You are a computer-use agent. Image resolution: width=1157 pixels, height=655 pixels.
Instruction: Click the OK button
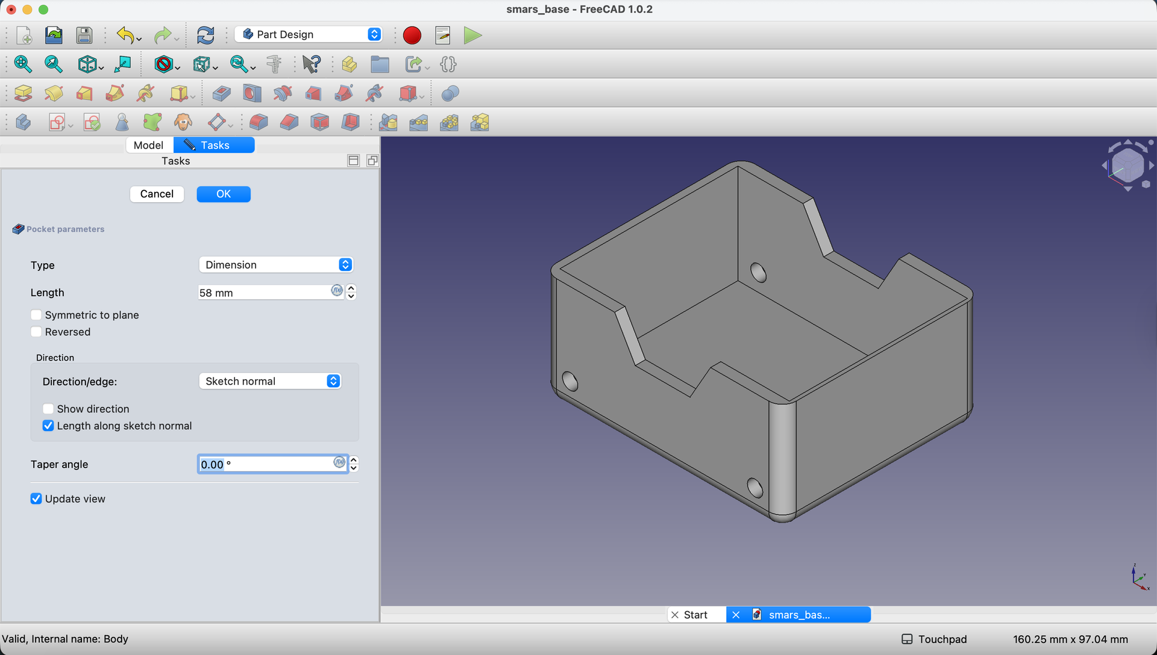click(224, 194)
